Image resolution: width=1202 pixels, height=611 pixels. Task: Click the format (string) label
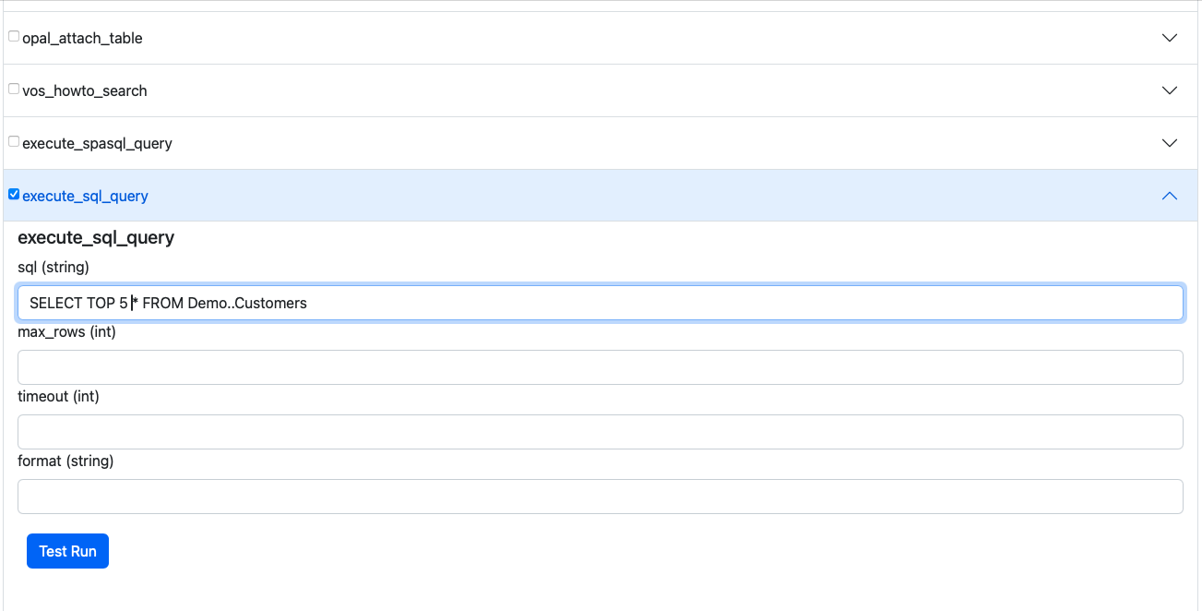65,461
